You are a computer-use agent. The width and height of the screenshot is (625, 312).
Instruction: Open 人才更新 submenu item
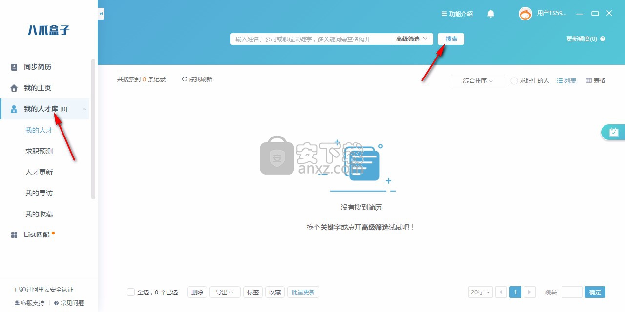[39, 172]
